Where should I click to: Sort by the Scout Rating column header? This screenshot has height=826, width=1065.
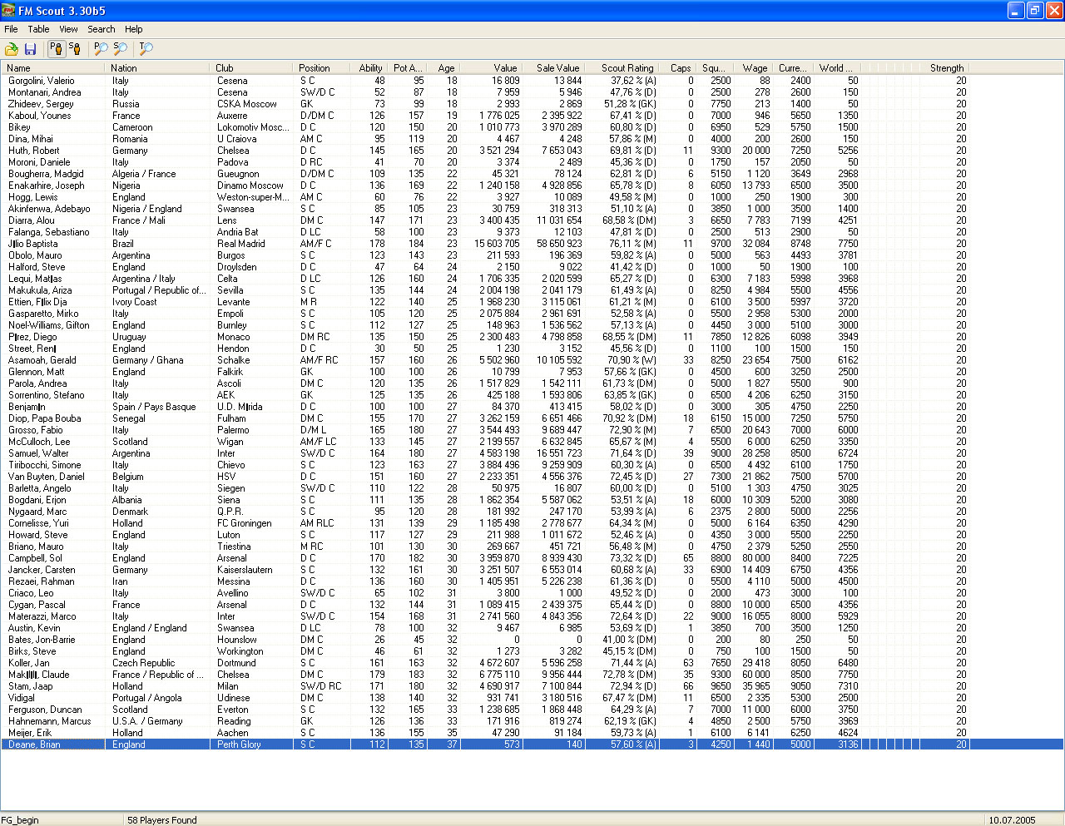click(627, 68)
